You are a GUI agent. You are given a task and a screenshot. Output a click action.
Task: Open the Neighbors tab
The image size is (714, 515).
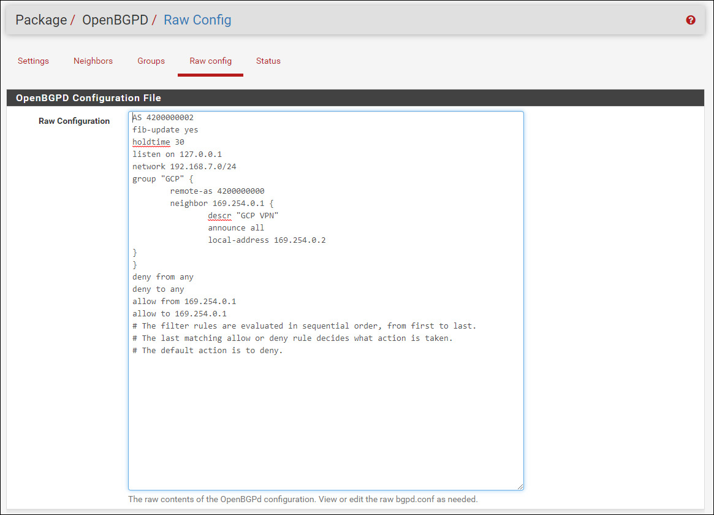tap(93, 61)
